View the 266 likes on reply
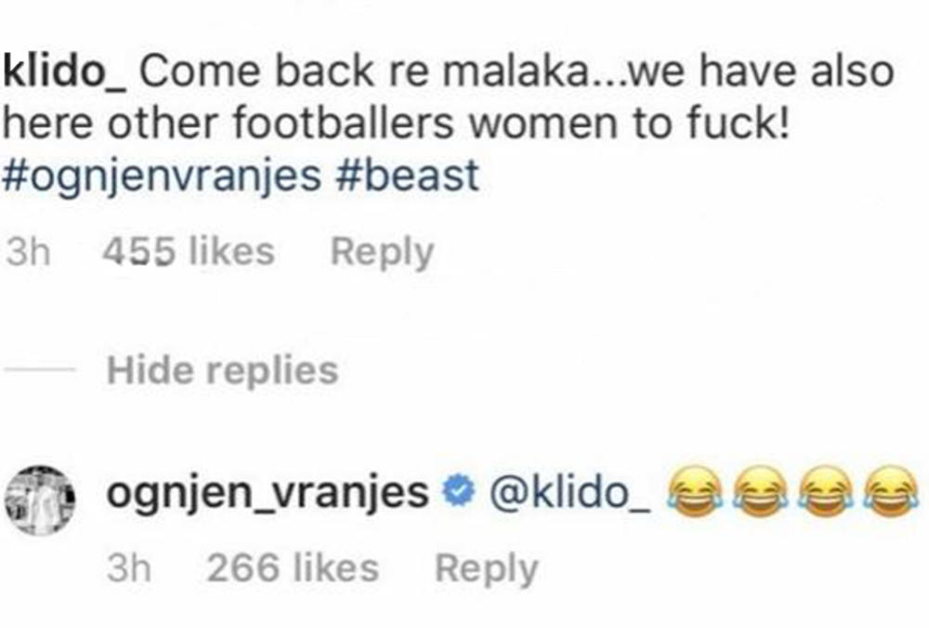This screenshot has height=628, width=929. click(x=293, y=569)
